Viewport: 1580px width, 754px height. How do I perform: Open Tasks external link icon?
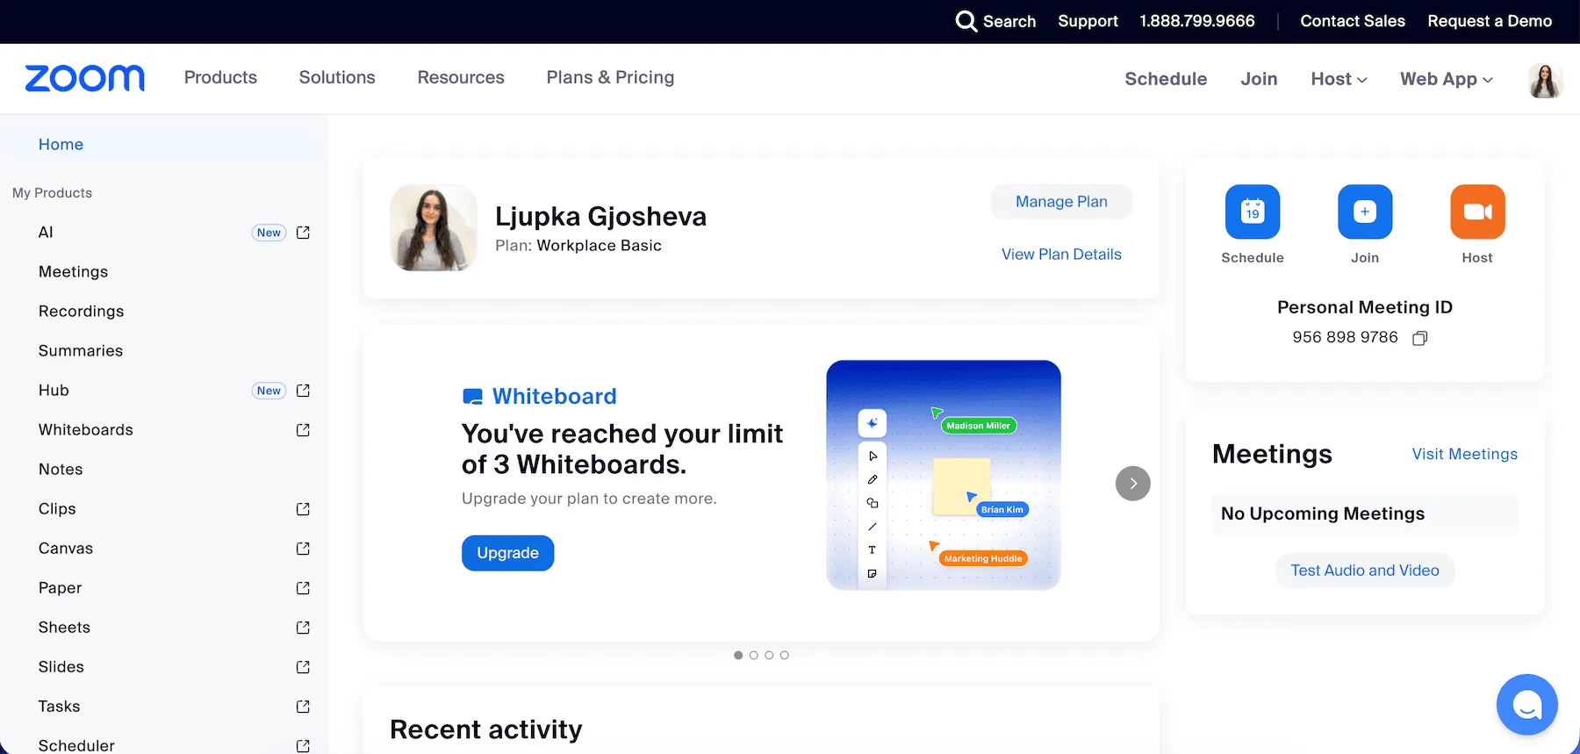coord(303,707)
